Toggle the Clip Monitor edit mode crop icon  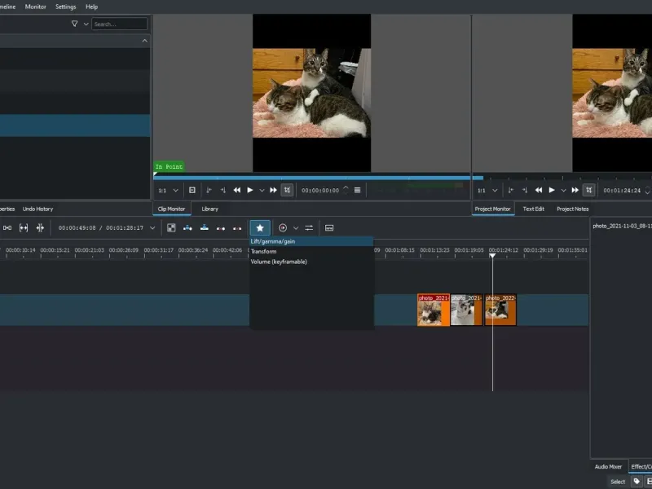[x=287, y=190]
